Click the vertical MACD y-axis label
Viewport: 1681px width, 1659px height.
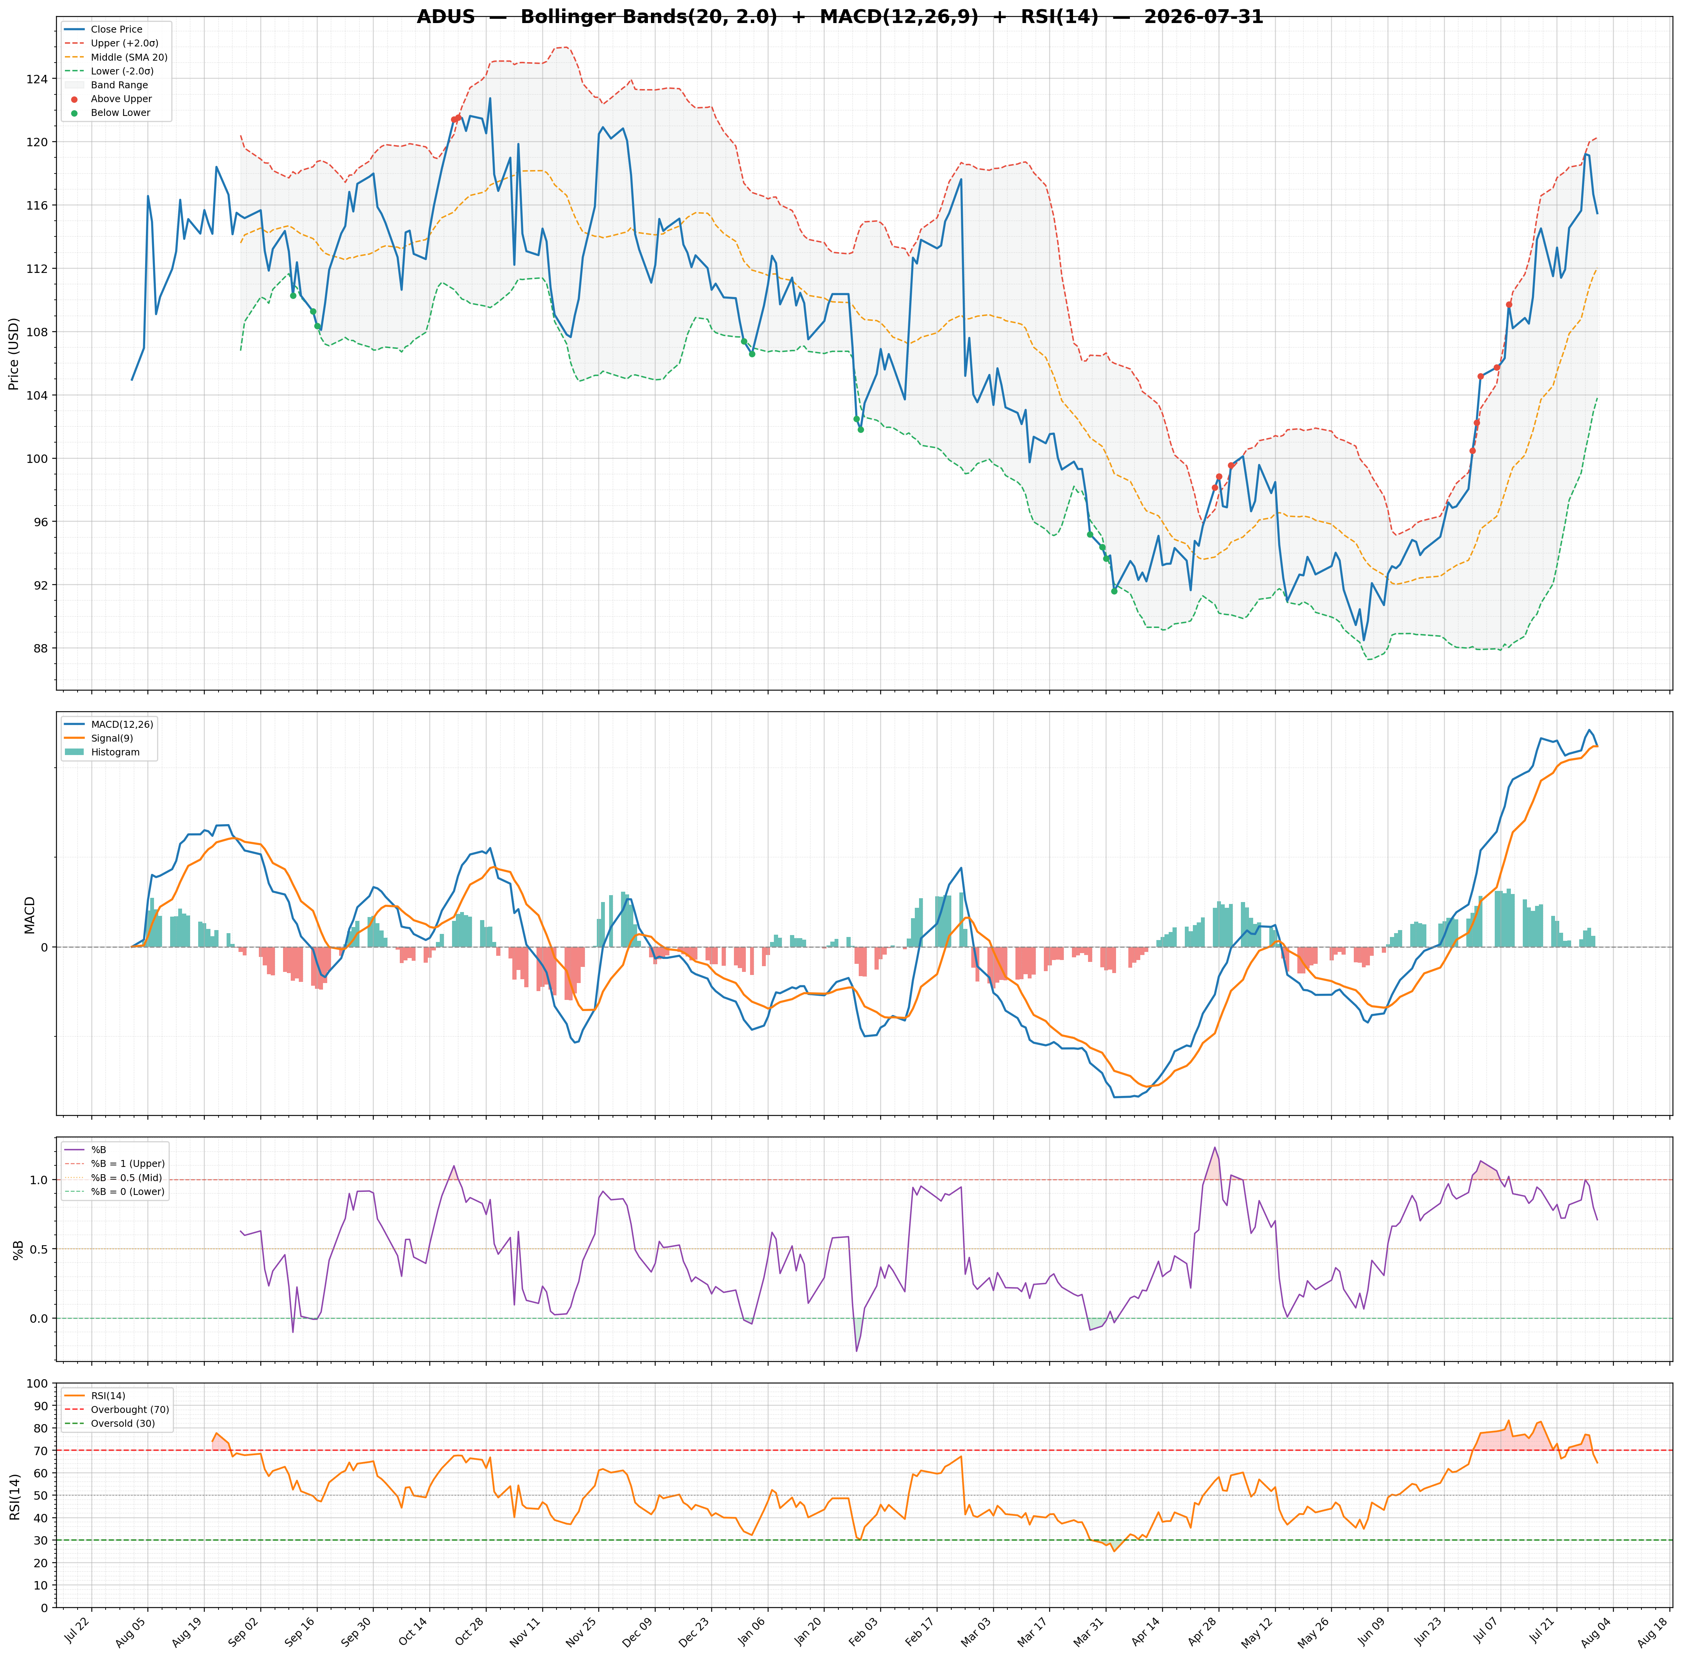(x=30, y=915)
